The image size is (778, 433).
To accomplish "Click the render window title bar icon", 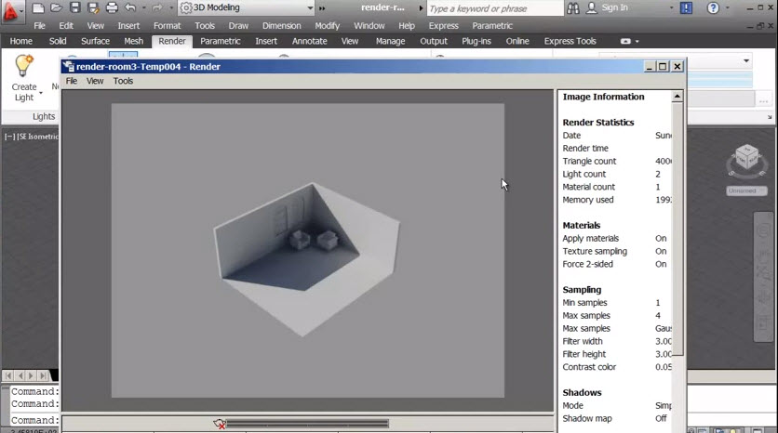I will coord(69,66).
